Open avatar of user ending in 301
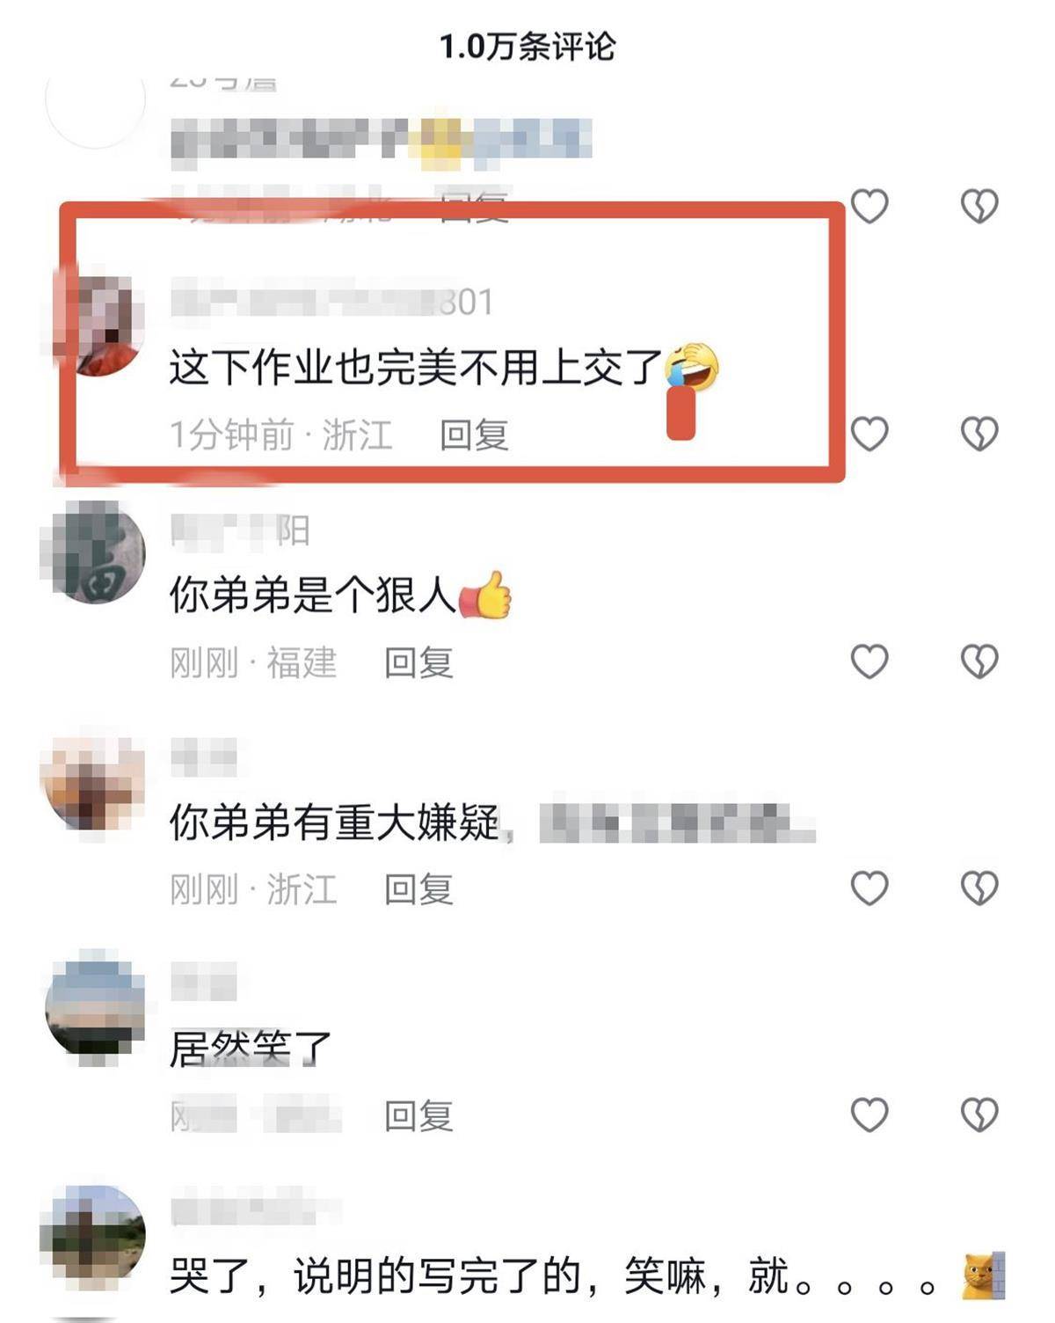The height and width of the screenshot is (1323, 1055). 95,325
